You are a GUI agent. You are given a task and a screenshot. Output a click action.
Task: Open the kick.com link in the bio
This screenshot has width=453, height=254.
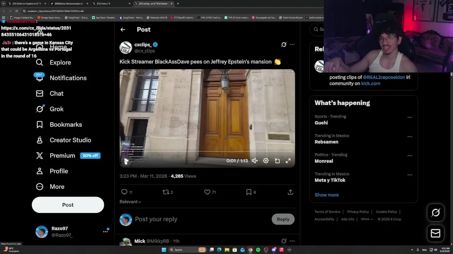click(371, 84)
